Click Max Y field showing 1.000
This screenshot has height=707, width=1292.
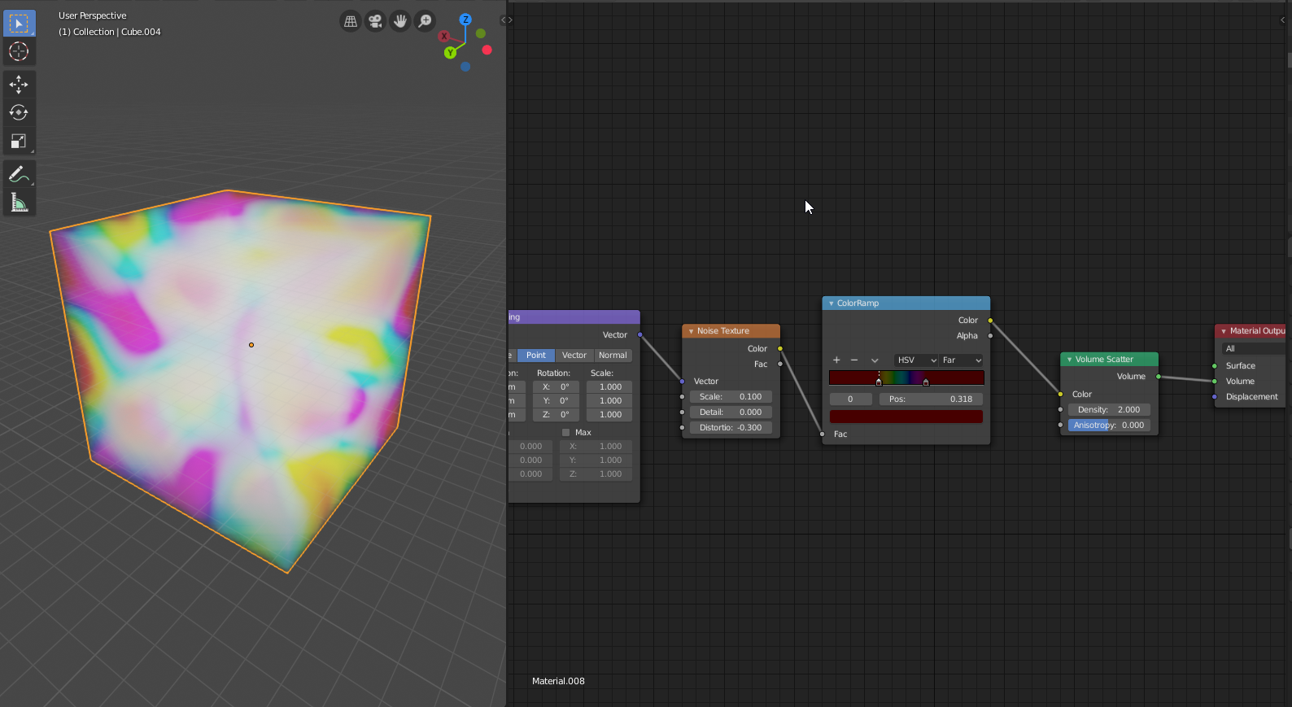596,460
